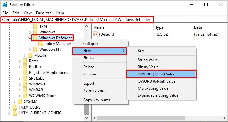Image resolution: width=228 pixels, height=122 pixels.
Task: Click the registry path address bar
Action: (x=114, y=20)
